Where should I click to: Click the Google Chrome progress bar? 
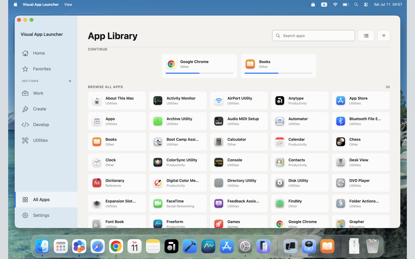(199, 73)
